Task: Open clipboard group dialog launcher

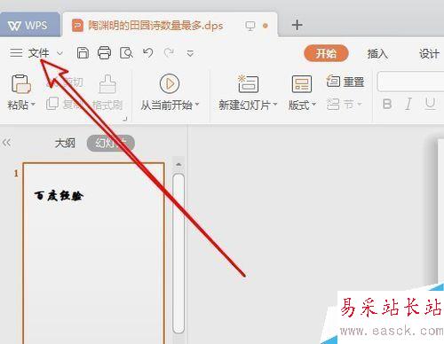Action: pos(125,119)
